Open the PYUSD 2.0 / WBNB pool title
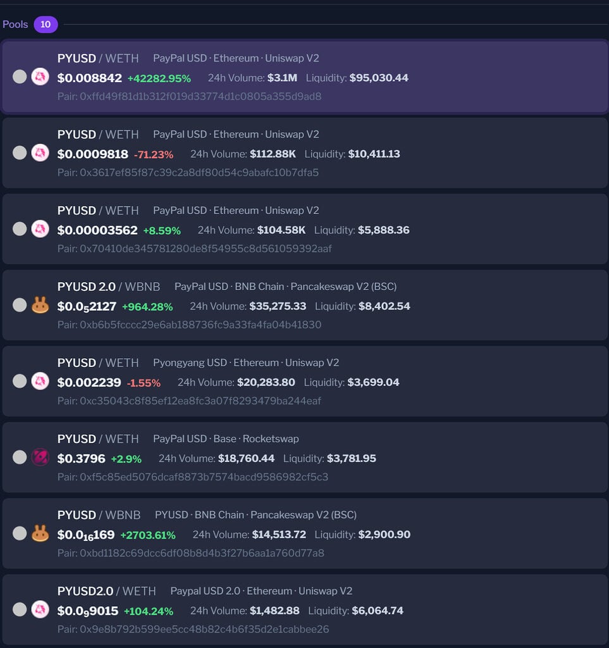 [x=109, y=287]
